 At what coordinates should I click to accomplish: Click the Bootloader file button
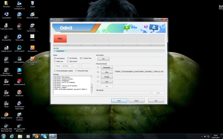pos(107,68)
